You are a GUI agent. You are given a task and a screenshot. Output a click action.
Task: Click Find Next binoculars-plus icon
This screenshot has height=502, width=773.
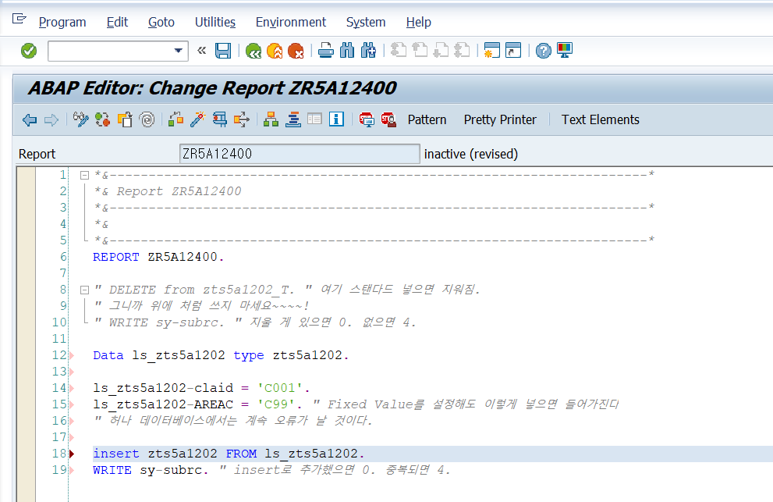tap(368, 50)
